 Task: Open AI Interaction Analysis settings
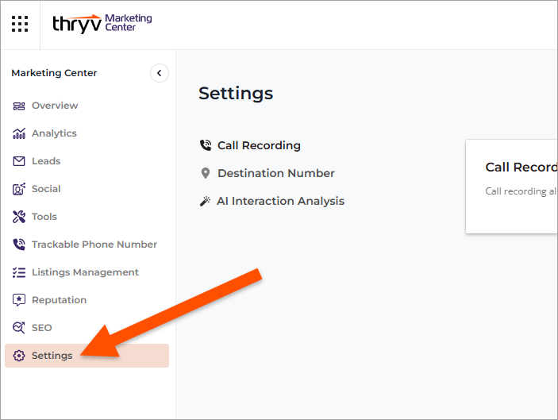pos(280,201)
